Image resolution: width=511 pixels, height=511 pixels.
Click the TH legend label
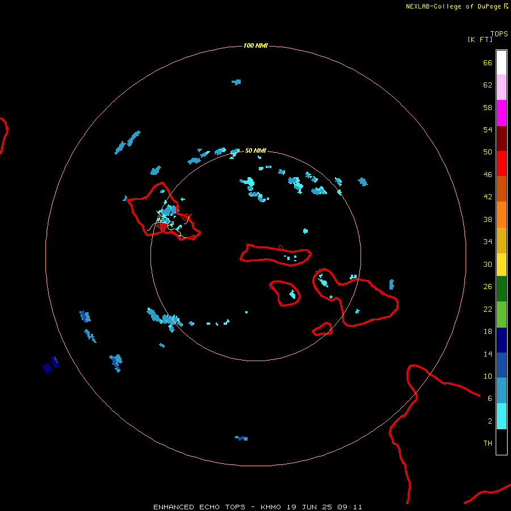click(488, 443)
